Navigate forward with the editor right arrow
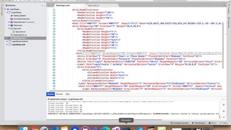The width and height of the screenshot is (231, 130). (x=53, y=5)
